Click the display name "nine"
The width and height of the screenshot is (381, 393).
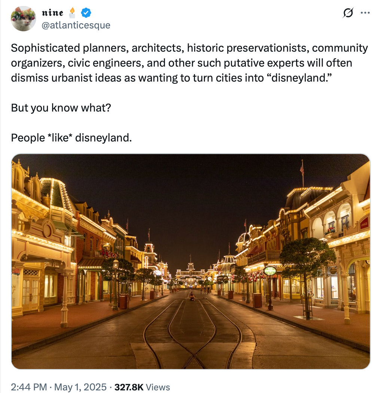(52, 12)
